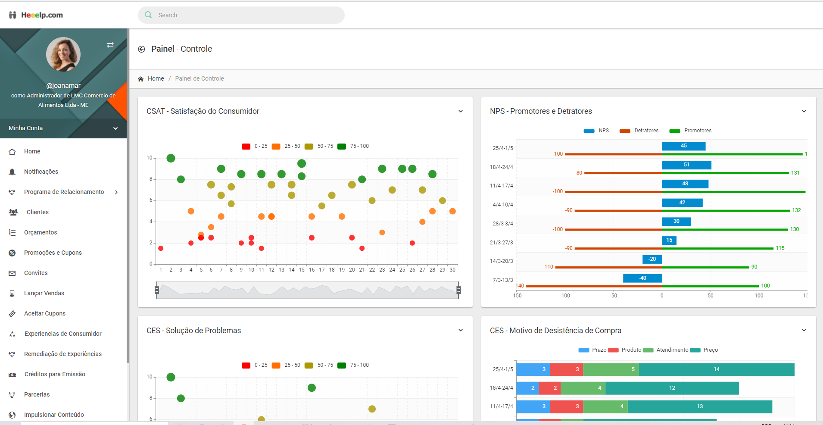Click the Aceitar Cupons ticket icon
The width and height of the screenshot is (823, 425).
pos(12,313)
